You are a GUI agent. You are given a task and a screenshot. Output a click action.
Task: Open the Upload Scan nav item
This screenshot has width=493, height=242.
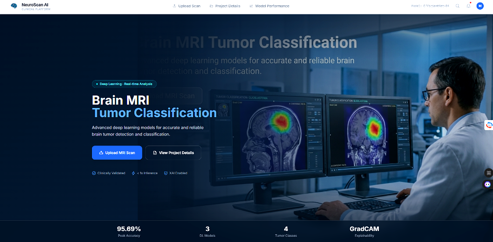tap(186, 6)
